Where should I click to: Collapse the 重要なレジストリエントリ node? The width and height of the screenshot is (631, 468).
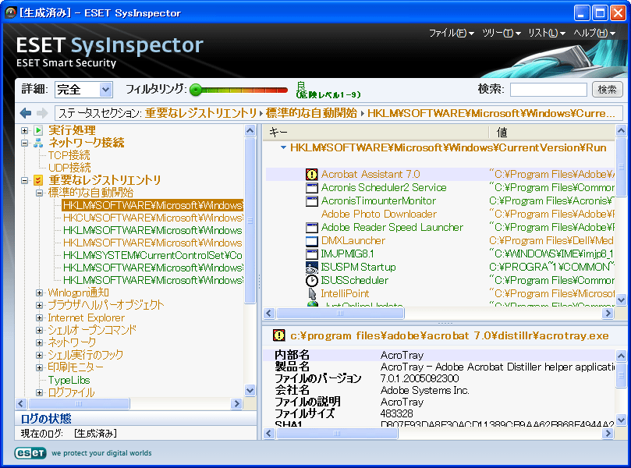pos(24,180)
